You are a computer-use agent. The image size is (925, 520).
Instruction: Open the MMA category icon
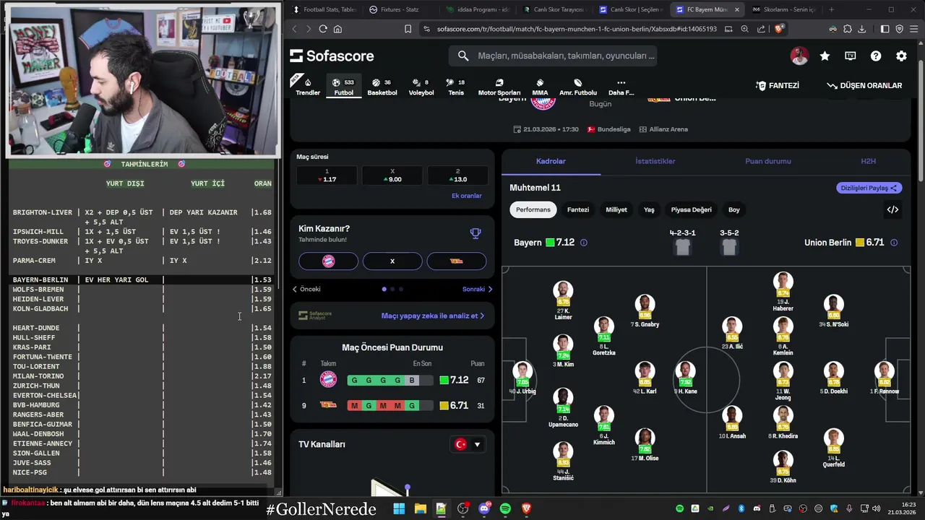click(x=540, y=87)
